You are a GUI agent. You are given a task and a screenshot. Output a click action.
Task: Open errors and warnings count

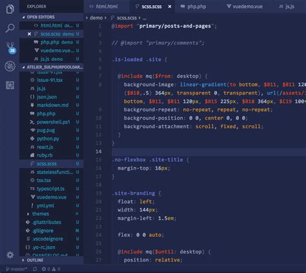click(x=51, y=269)
